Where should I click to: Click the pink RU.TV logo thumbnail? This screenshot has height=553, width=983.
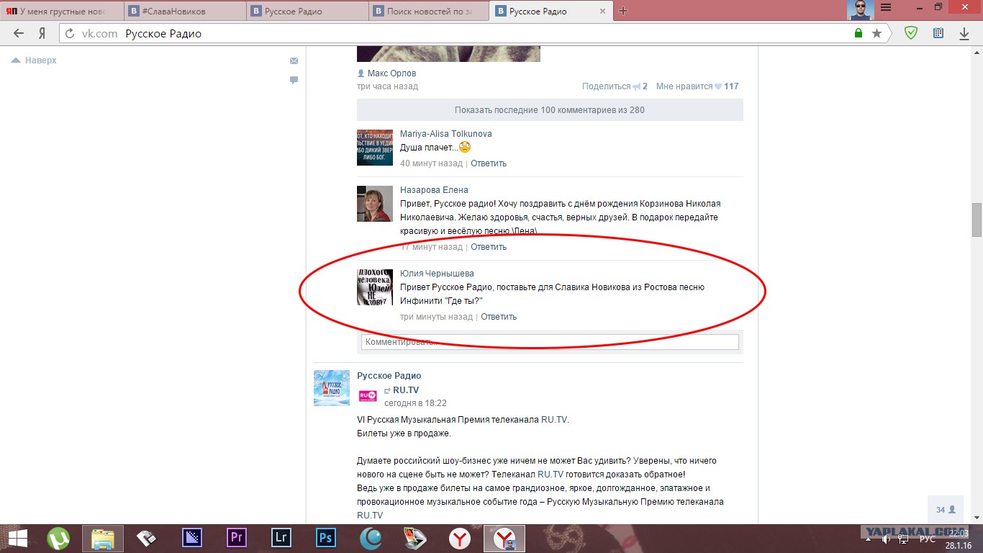click(x=368, y=395)
